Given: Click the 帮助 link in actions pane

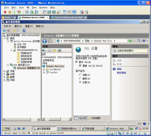Looking at the screenshot, I should [x=119, y=69].
